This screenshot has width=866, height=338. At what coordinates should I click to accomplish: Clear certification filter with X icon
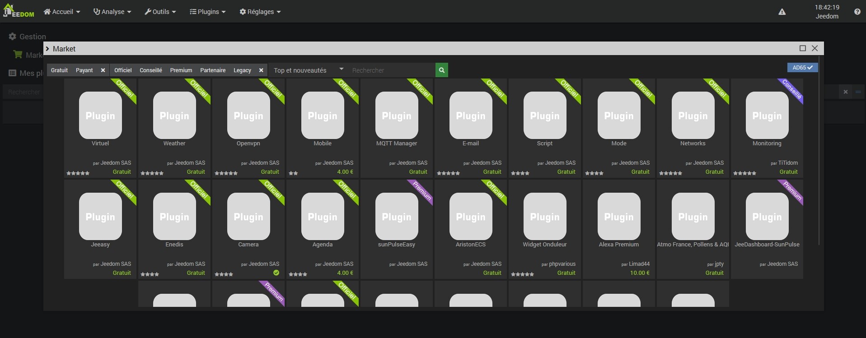[x=261, y=70]
